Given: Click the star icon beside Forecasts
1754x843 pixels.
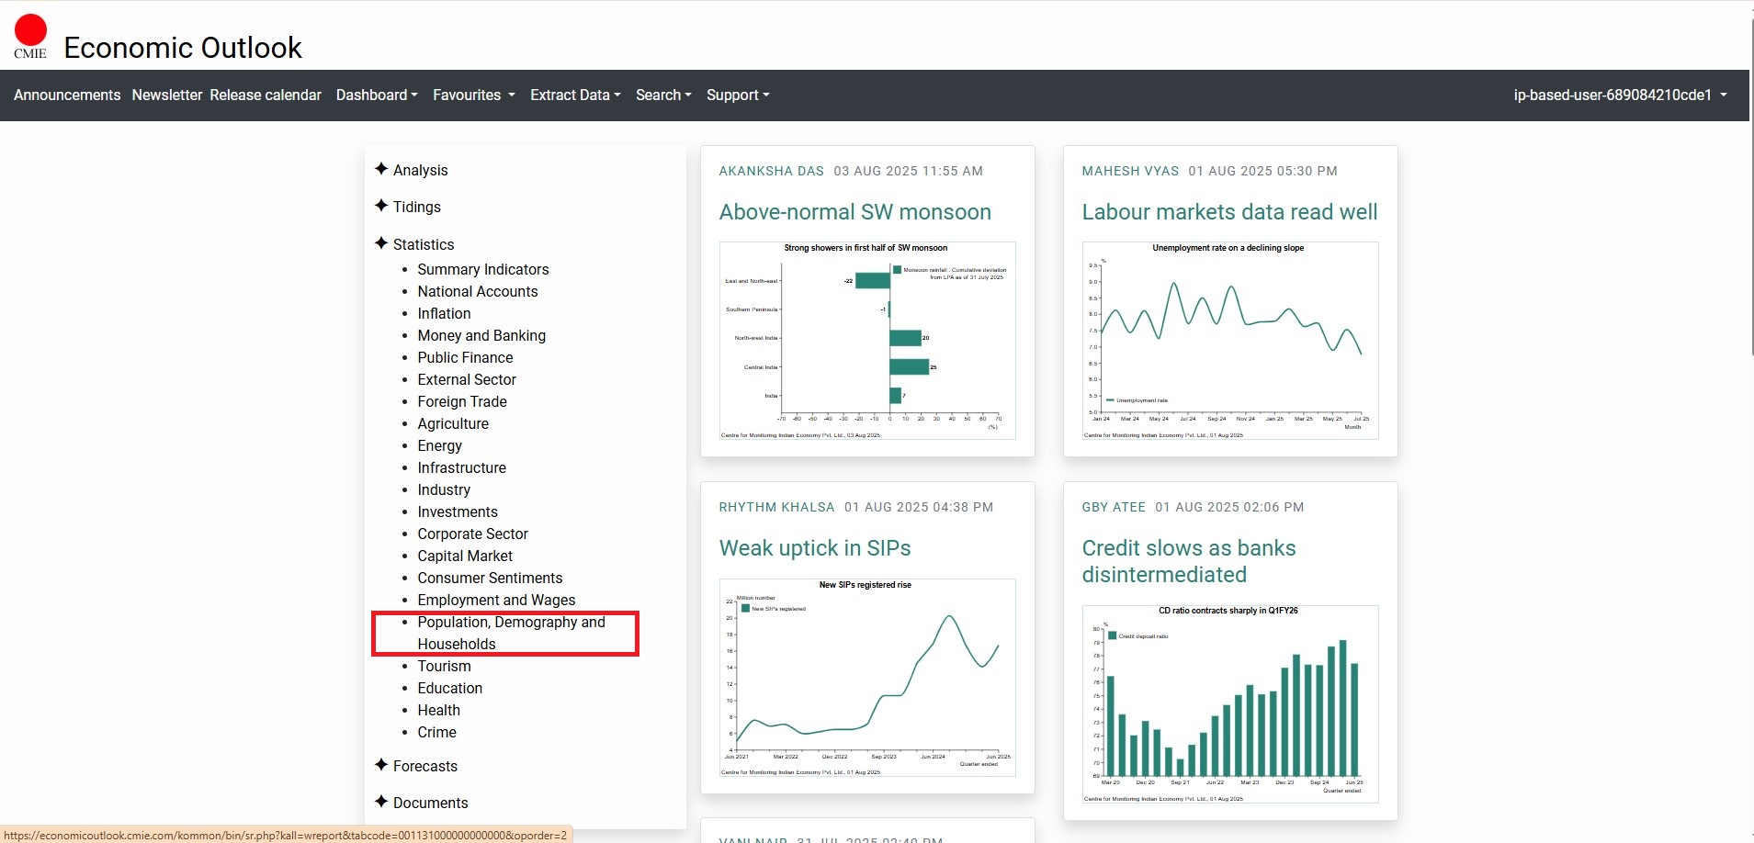Looking at the screenshot, I should click(x=381, y=765).
